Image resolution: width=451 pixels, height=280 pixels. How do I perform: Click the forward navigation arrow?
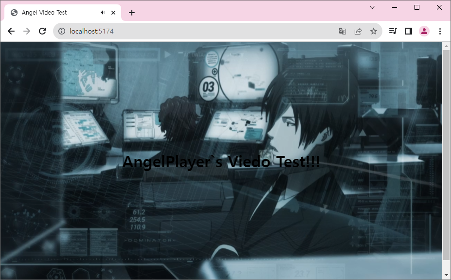27,31
